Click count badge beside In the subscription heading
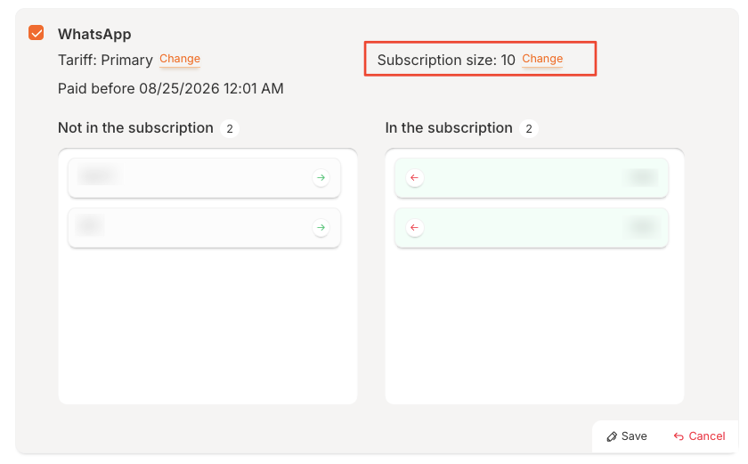Screen dimensions: 748x464 [528, 129]
